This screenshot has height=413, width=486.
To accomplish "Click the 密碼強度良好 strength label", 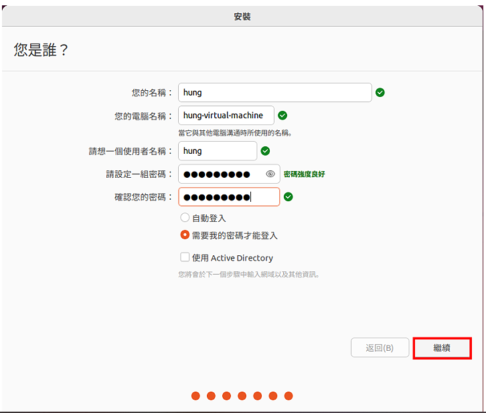I will pyautogui.click(x=305, y=174).
